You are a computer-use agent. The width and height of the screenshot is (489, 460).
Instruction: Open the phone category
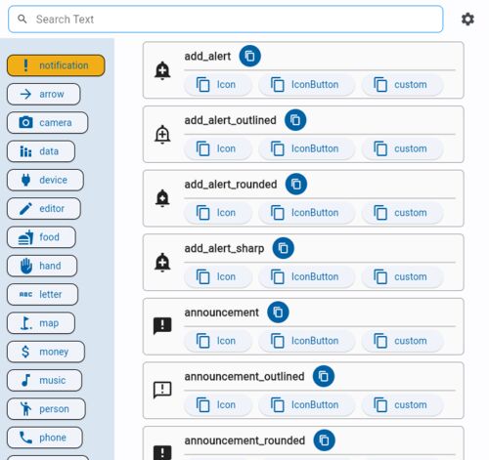coord(45,438)
